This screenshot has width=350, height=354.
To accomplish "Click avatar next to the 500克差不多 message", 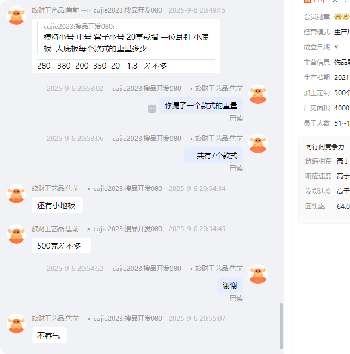I will click(x=16, y=234).
